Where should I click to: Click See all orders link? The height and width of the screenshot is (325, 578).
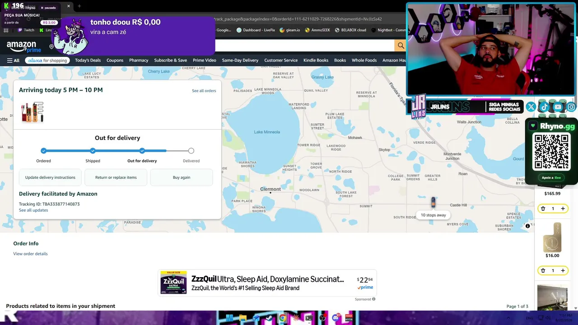[204, 91]
